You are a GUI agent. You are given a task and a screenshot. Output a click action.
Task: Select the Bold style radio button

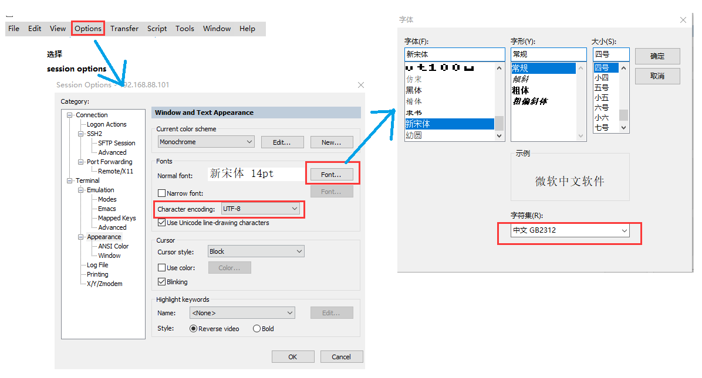(256, 329)
